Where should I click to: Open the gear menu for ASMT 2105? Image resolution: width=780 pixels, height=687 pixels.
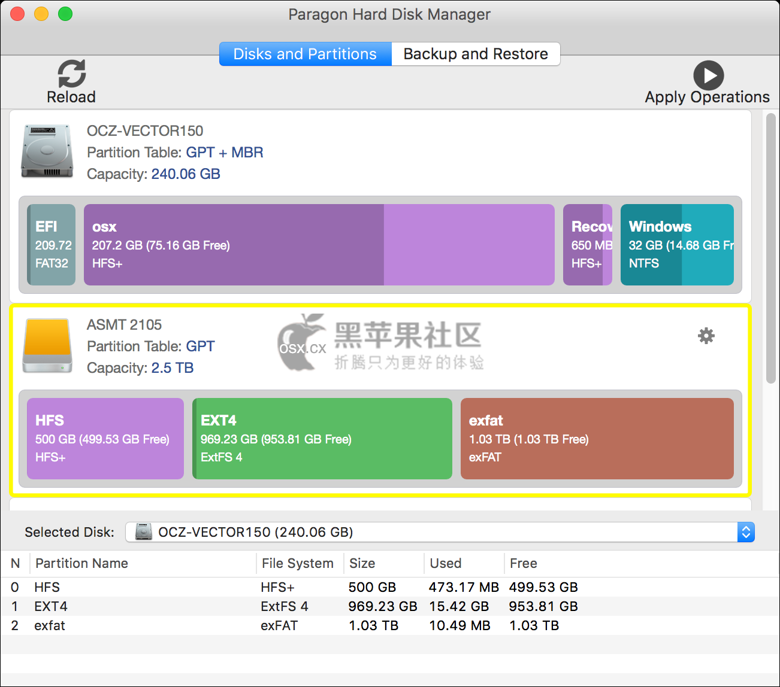tap(706, 336)
